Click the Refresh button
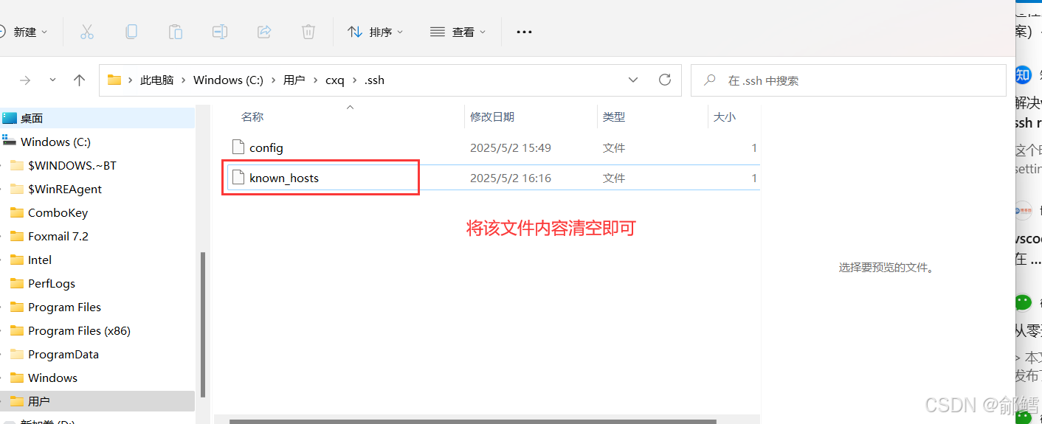 point(665,80)
